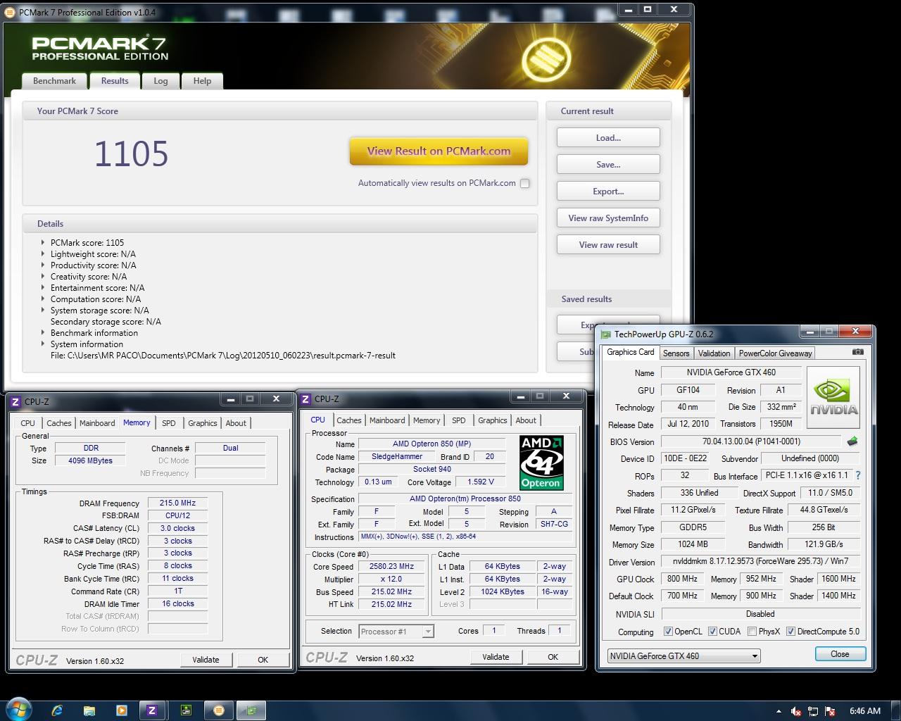The image size is (901, 721).
Task: Open the GPU selection dropdown in GPU-Z
Action: [x=683, y=656]
